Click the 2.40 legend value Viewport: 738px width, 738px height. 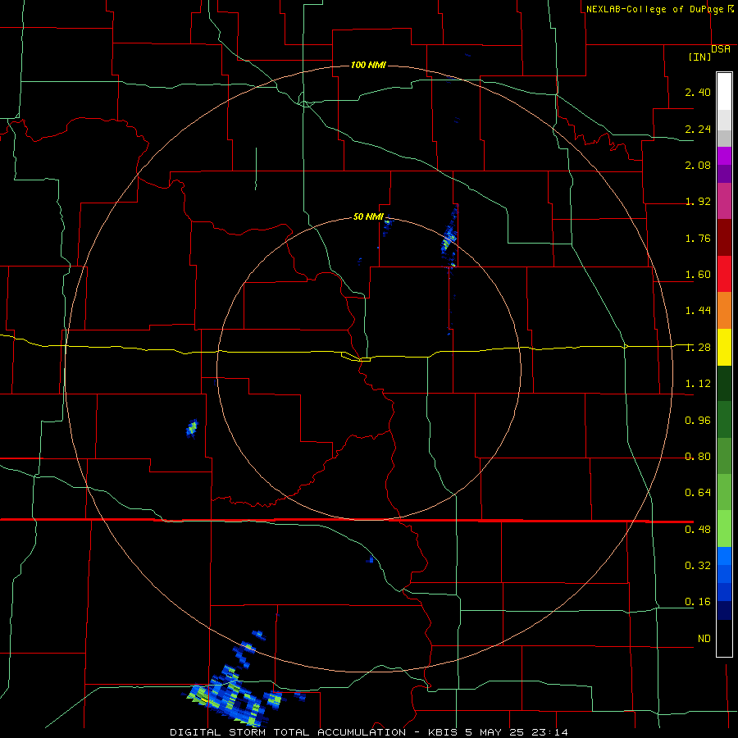698,92
